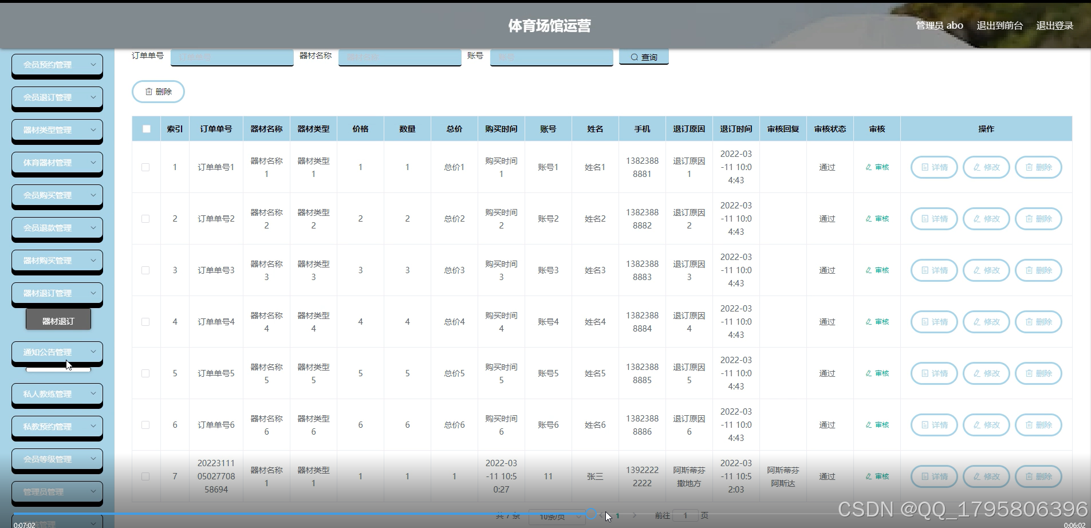The width and height of the screenshot is (1091, 528).
Task: Check the checkbox for row 1
Action: [x=145, y=167]
